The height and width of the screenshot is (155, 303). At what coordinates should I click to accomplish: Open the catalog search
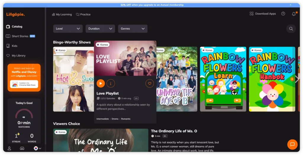coord(291,29)
